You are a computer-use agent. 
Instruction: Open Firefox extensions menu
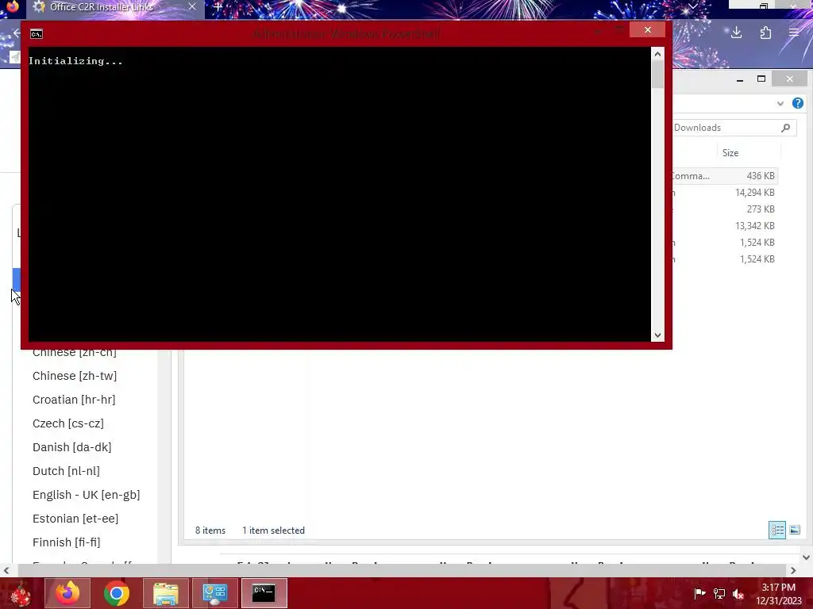(x=765, y=33)
